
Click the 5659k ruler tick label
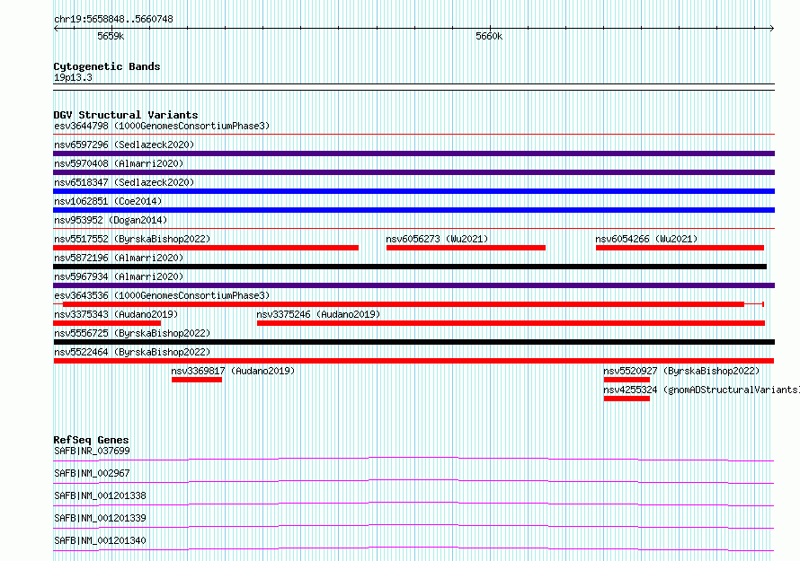tap(111, 37)
